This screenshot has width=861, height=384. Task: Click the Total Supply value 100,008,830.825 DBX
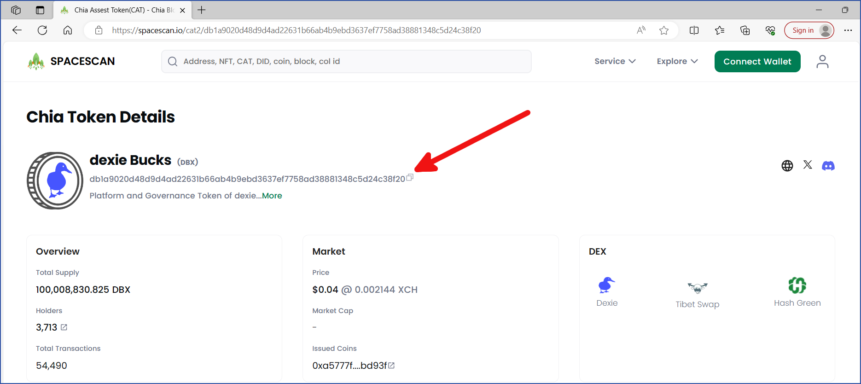coord(83,290)
